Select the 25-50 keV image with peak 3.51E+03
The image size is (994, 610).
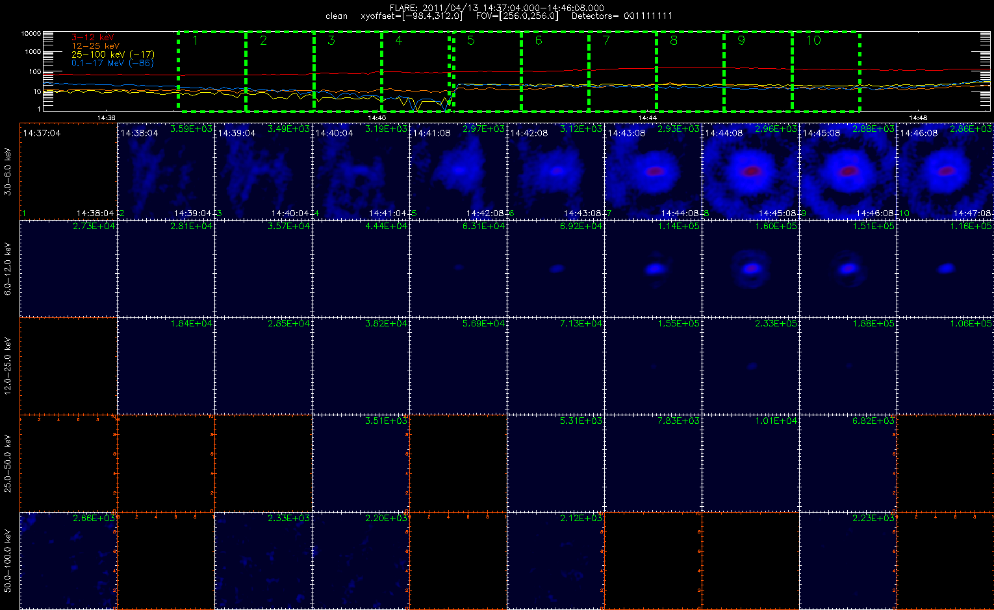tap(361, 463)
